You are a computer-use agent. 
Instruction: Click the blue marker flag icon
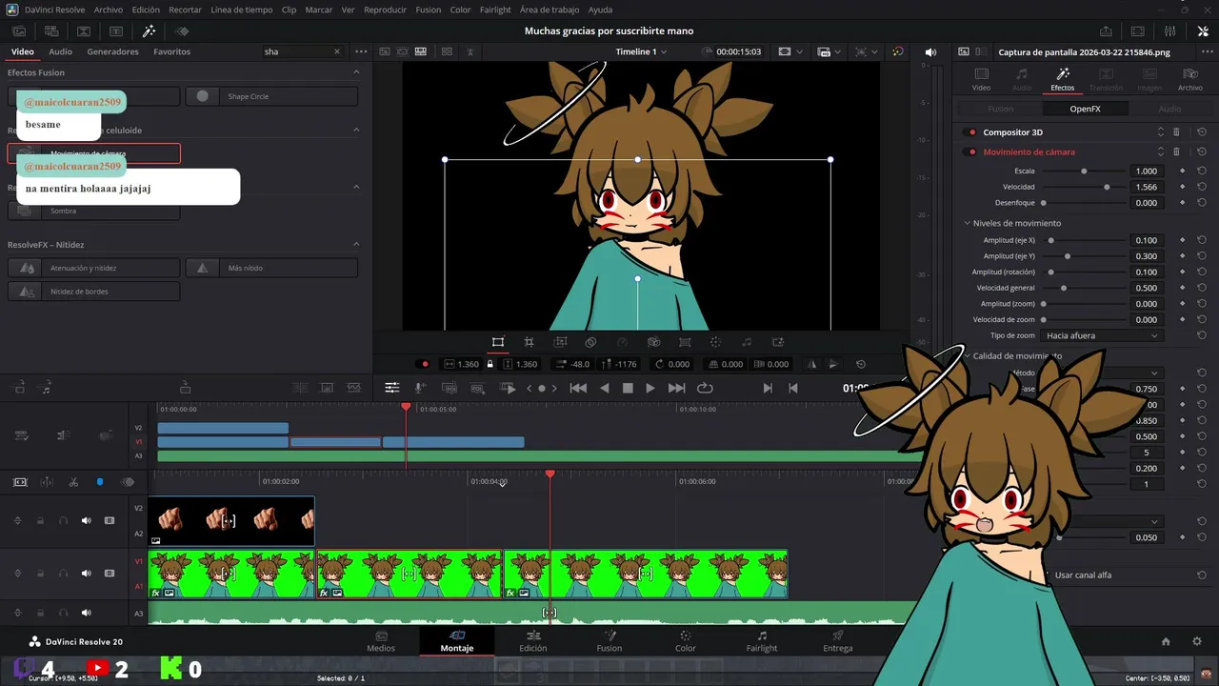tap(100, 482)
